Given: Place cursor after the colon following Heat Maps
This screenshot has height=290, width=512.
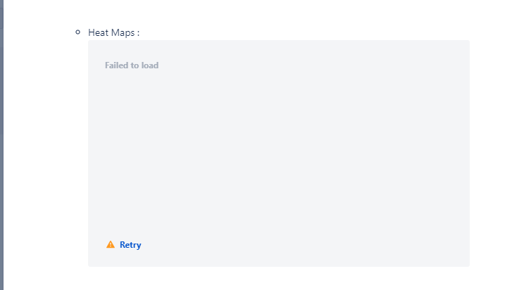Looking at the screenshot, I should 140,32.
